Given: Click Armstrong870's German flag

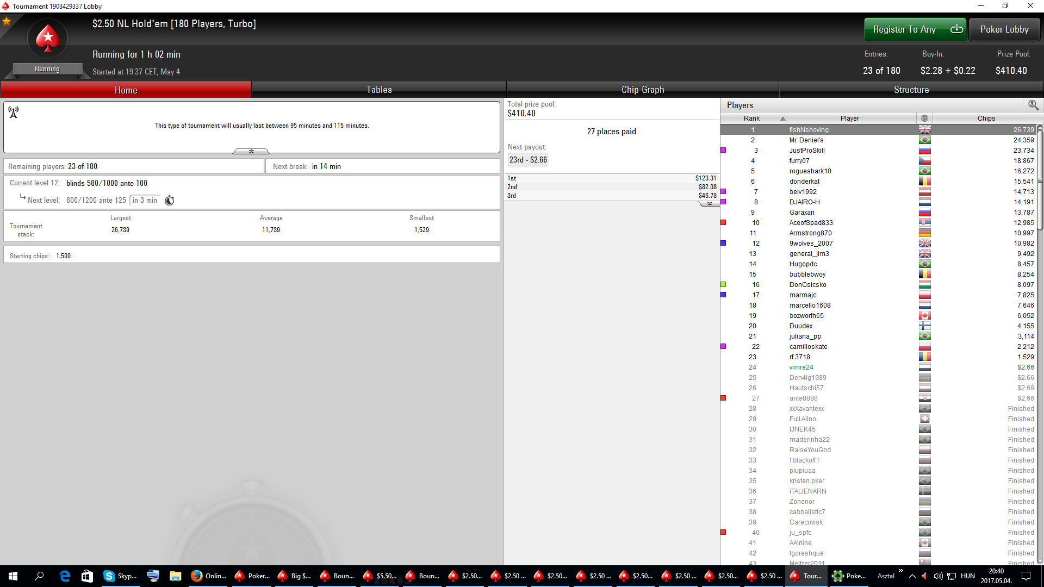Looking at the screenshot, I should (x=924, y=233).
